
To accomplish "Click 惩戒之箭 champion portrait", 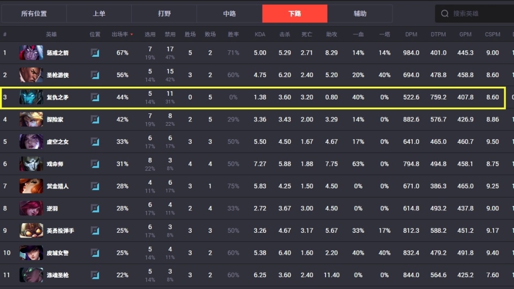I will click(31, 52).
